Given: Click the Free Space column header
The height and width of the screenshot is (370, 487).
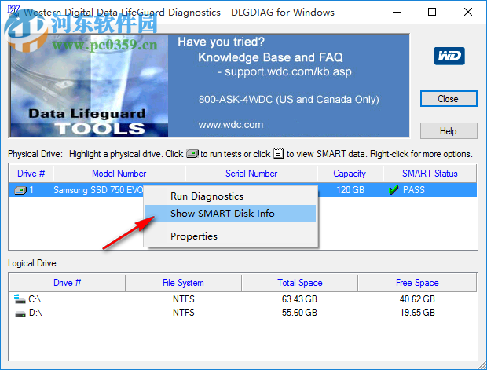Looking at the screenshot, I should tap(417, 283).
